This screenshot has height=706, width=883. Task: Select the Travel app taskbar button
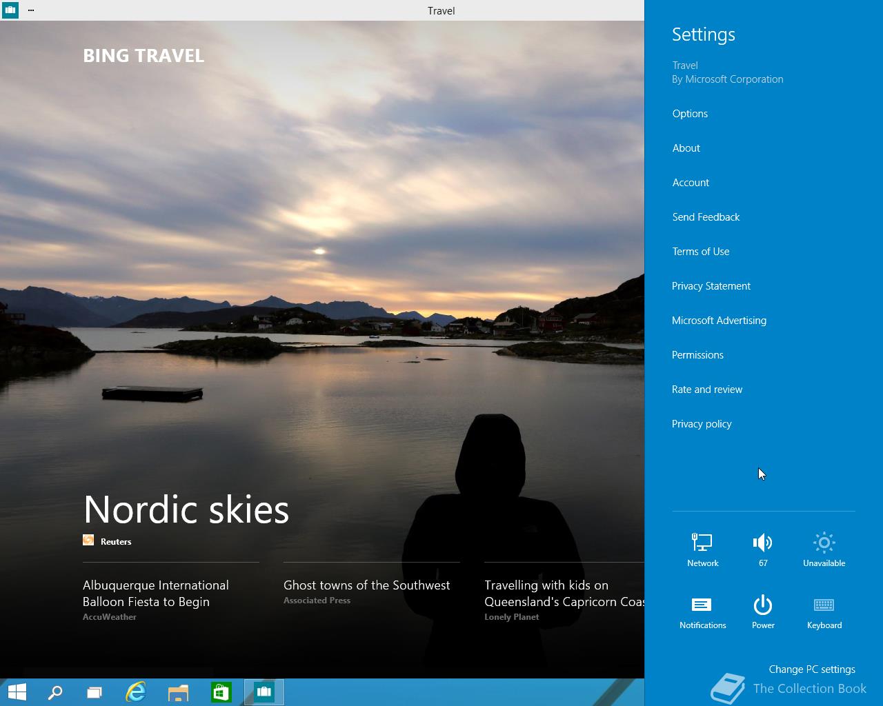pyautogui.click(x=264, y=692)
